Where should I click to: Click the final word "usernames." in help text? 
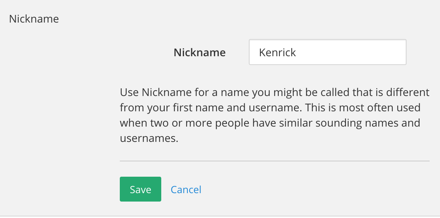(149, 138)
